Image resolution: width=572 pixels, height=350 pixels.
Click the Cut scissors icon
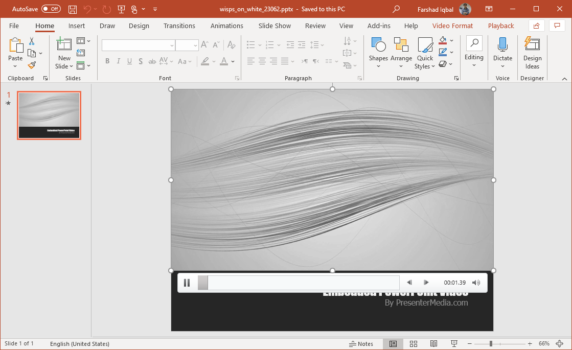(x=32, y=41)
